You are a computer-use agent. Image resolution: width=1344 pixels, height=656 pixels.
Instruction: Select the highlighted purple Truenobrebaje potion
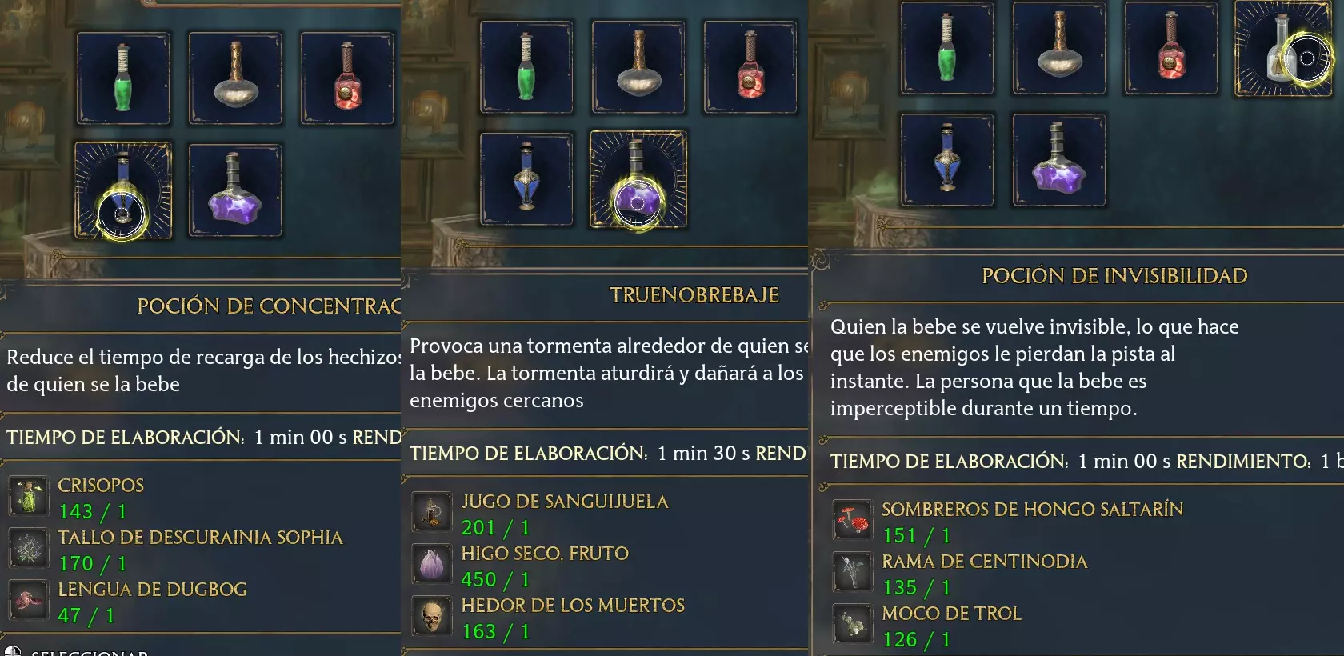[638, 179]
